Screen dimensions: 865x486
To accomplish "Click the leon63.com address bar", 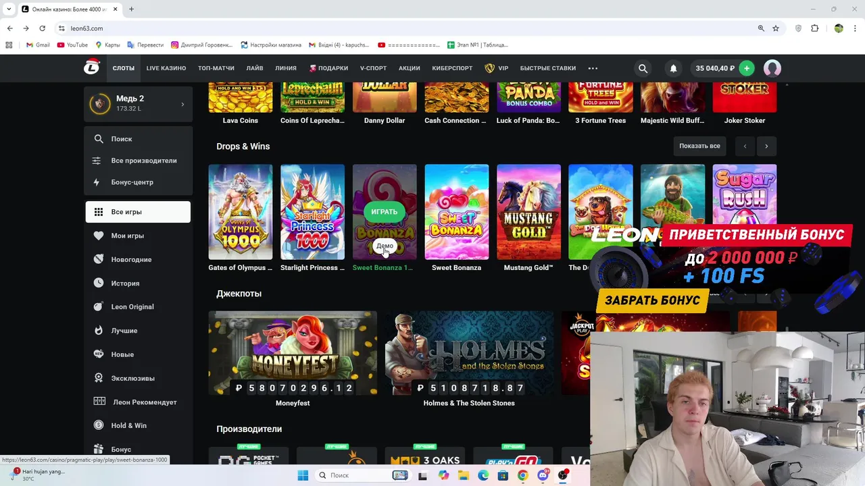I will click(x=405, y=28).
